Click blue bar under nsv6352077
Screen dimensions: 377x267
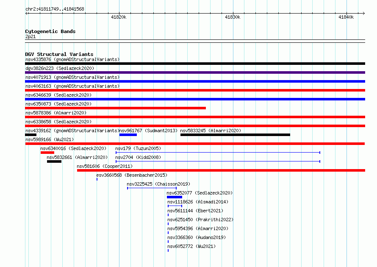tap(175, 197)
